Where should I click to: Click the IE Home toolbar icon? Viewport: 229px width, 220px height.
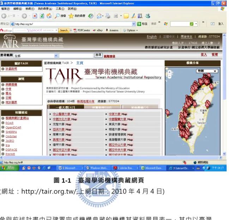(x=49, y=16)
